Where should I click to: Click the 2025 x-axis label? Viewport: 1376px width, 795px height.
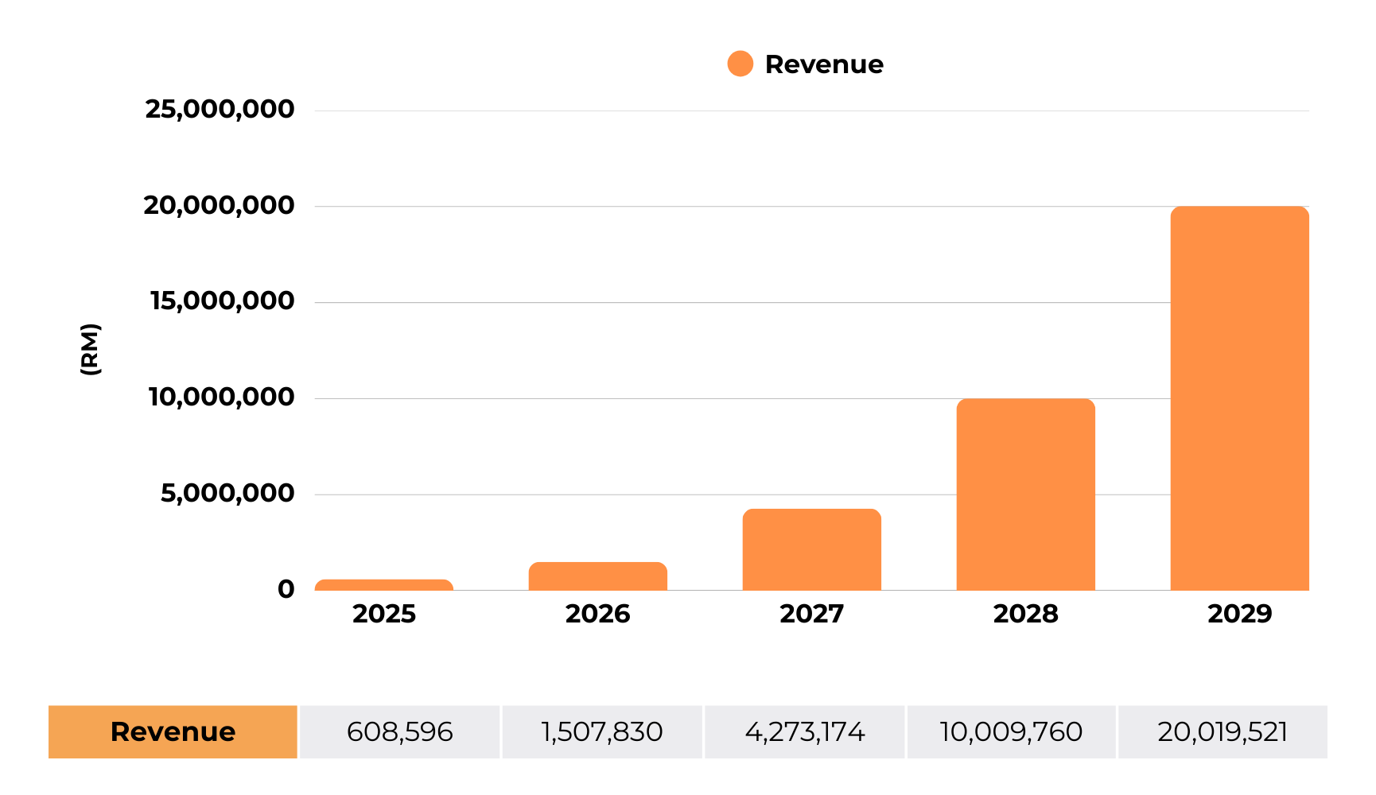point(384,614)
